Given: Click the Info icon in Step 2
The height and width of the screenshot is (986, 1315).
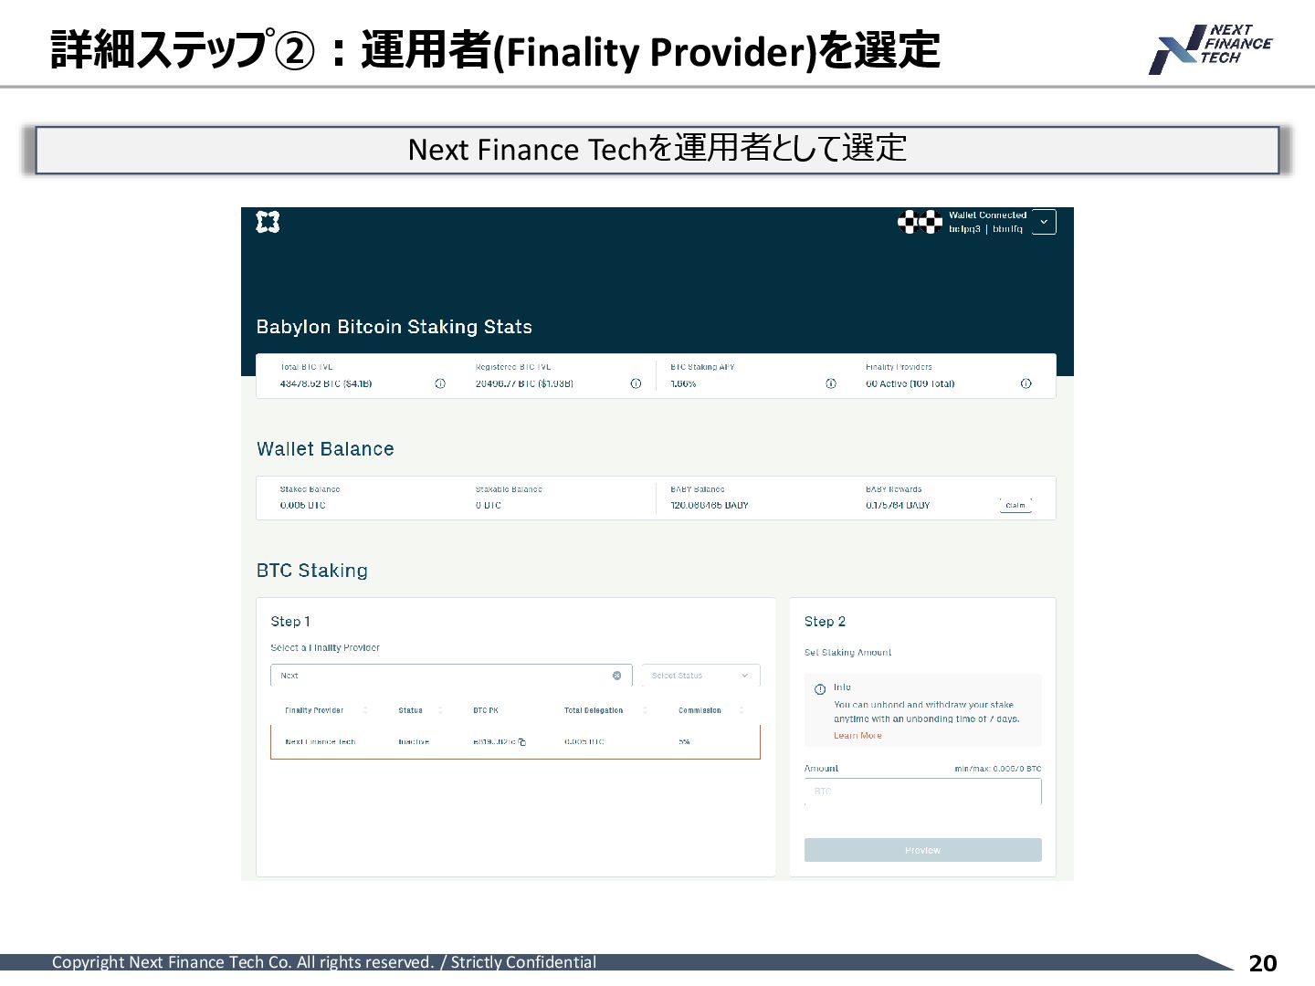Looking at the screenshot, I should [x=820, y=689].
